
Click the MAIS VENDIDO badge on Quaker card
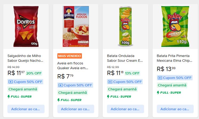70,56
